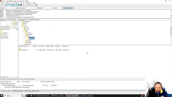172x97 pixels.
Task: Open the Conexión rápida history dropdown
Action: (x=73, y=8)
